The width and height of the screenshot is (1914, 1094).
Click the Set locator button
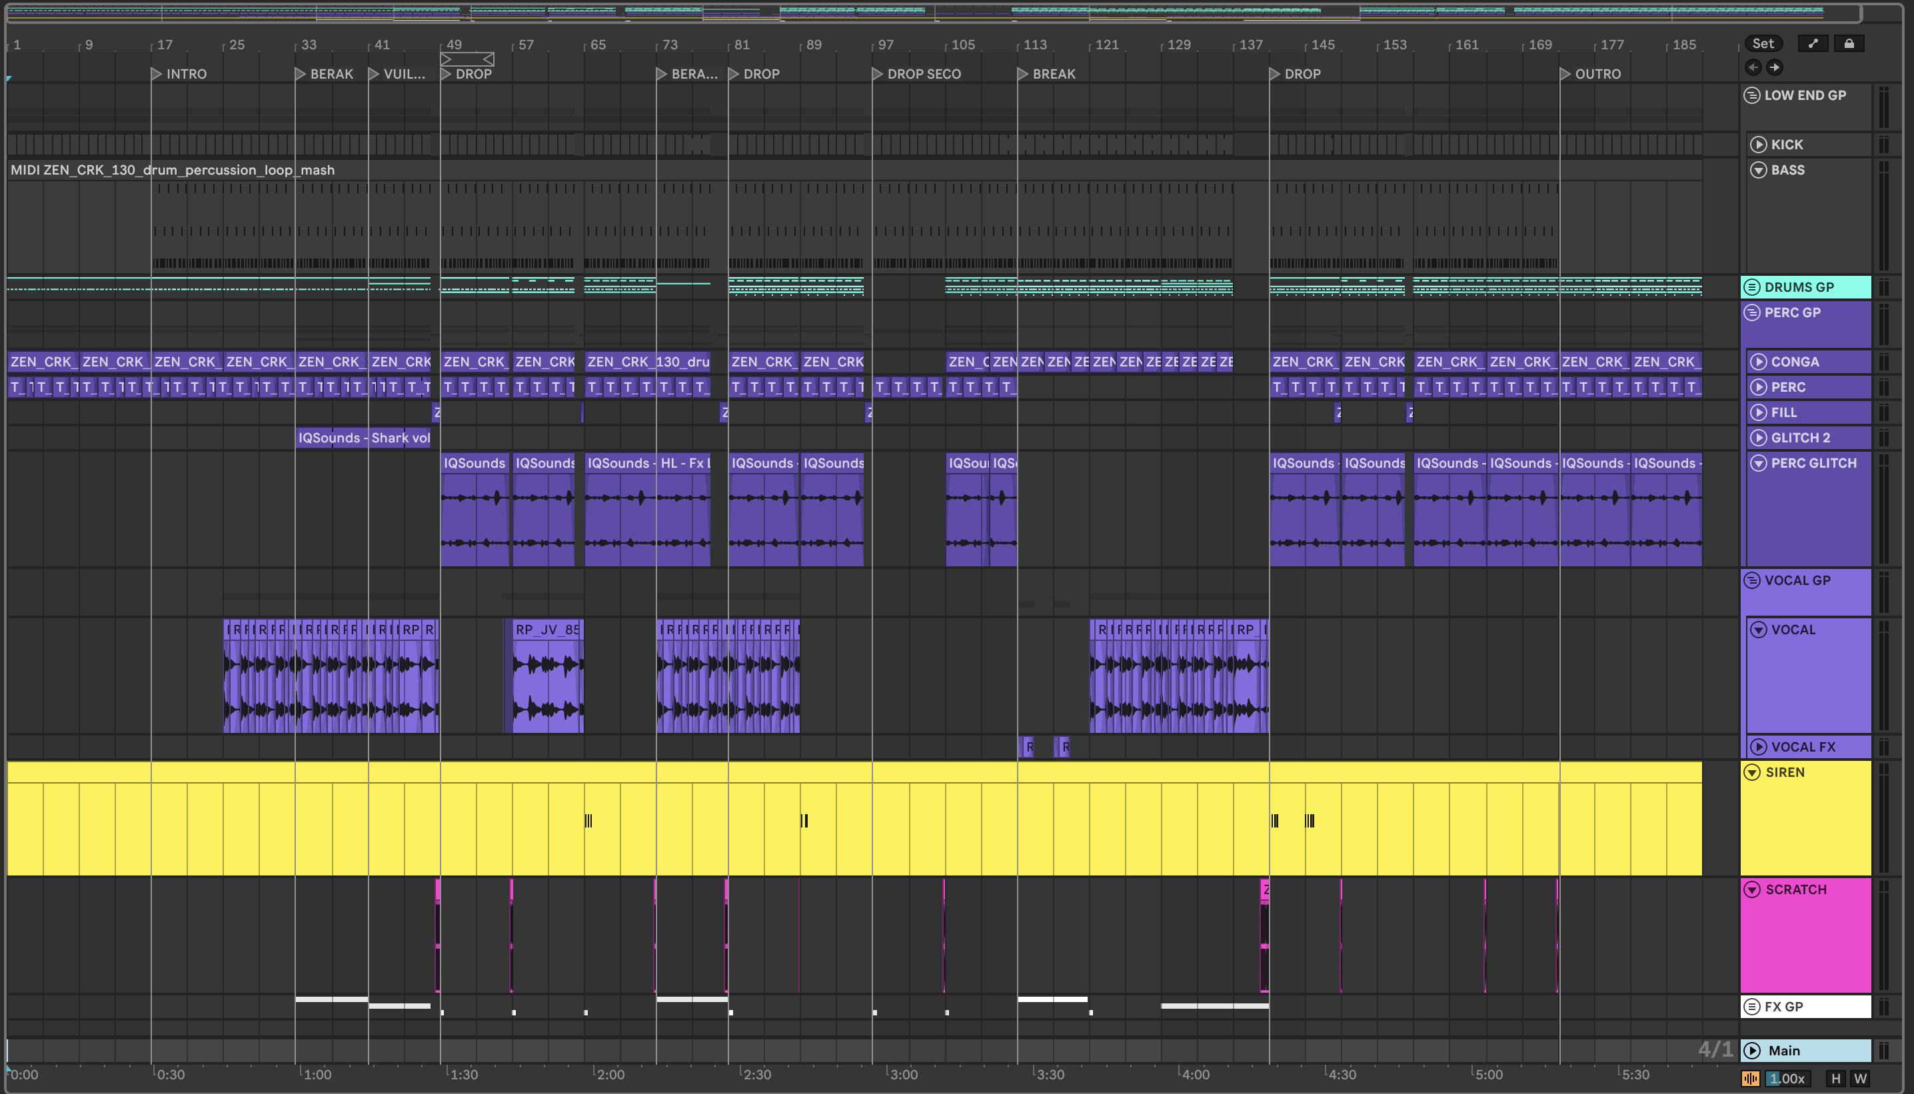click(x=1762, y=43)
